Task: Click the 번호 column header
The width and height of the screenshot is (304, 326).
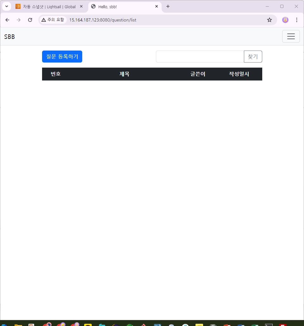Action: pyautogui.click(x=56, y=74)
